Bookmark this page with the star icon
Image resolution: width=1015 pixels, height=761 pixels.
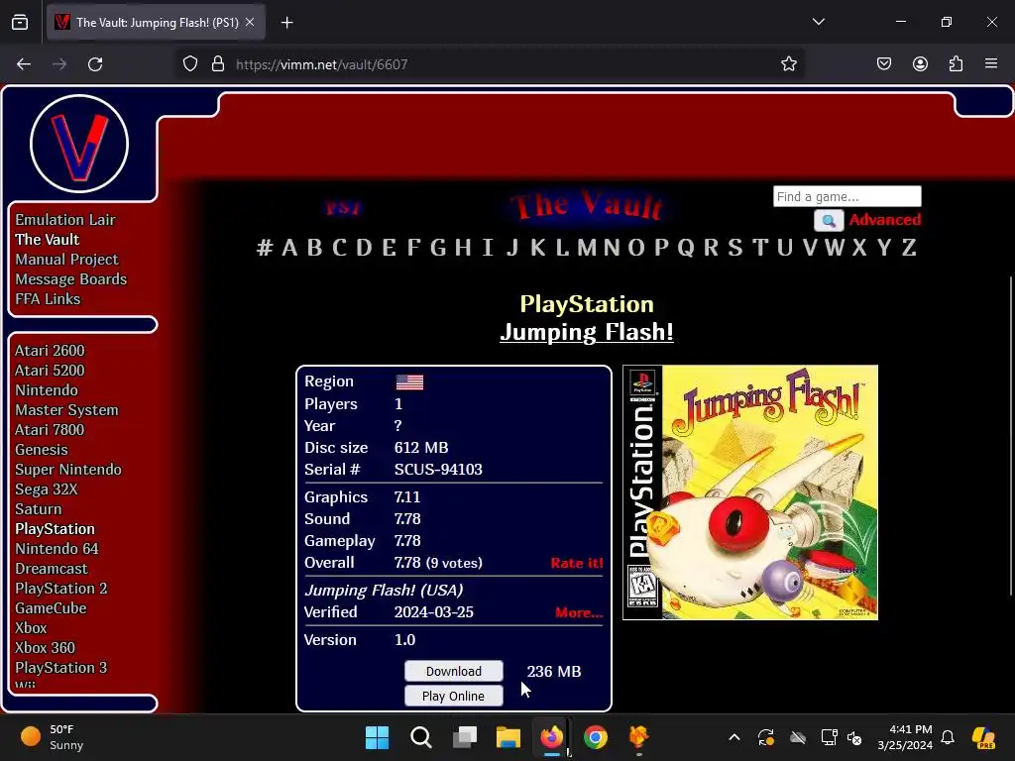click(x=788, y=64)
